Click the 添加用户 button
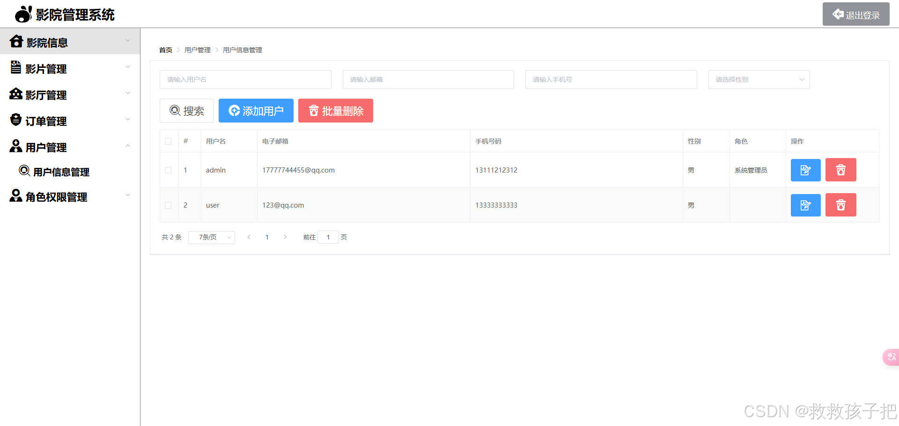Image resolution: width=899 pixels, height=426 pixels. coord(256,110)
